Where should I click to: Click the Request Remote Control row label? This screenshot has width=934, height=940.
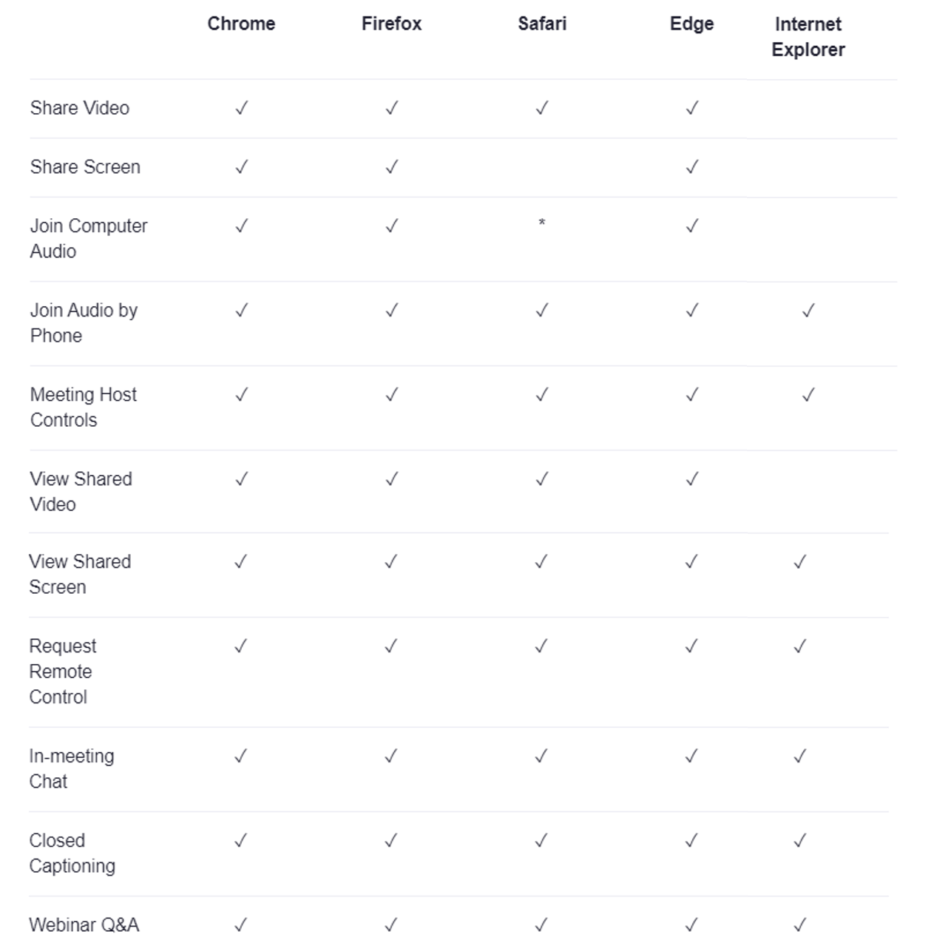tap(62, 672)
